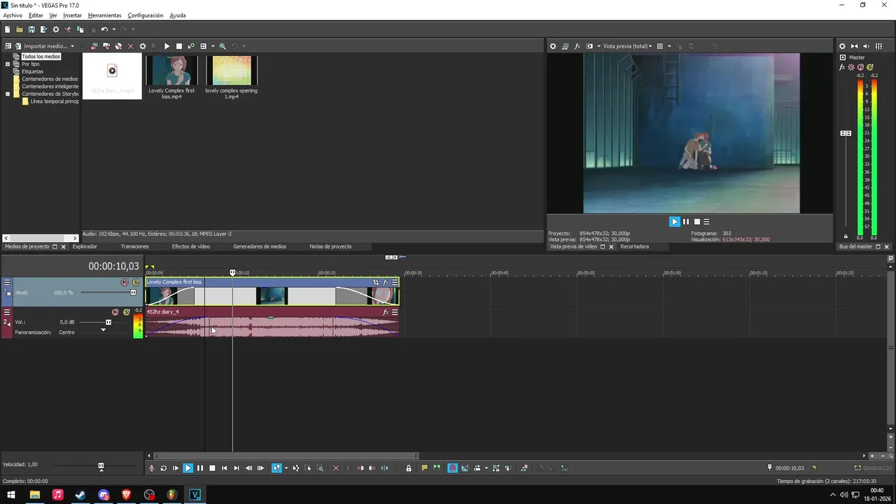Save project with floppy disk icon
The width and height of the screenshot is (896, 504).
tap(31, 29)
